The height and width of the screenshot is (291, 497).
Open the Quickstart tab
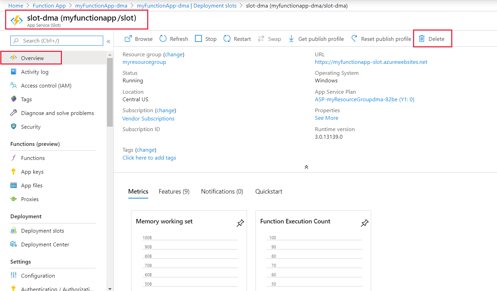click(x=269, y=191)
